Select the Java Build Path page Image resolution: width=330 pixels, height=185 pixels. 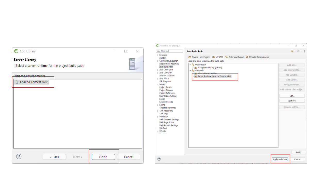click(166, 67)
